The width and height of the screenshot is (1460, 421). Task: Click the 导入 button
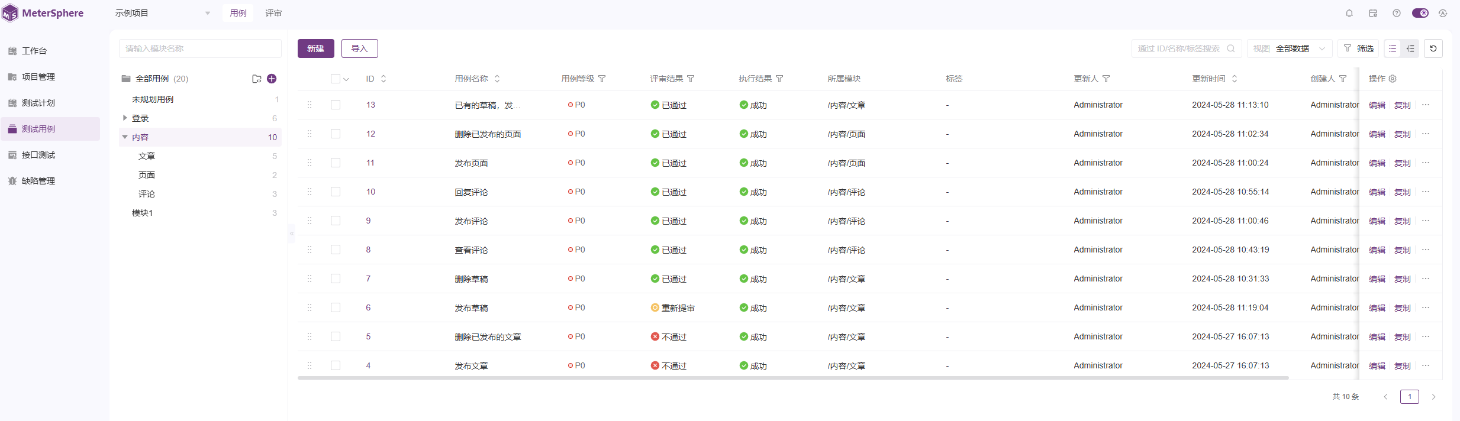[x=360, y=48]
